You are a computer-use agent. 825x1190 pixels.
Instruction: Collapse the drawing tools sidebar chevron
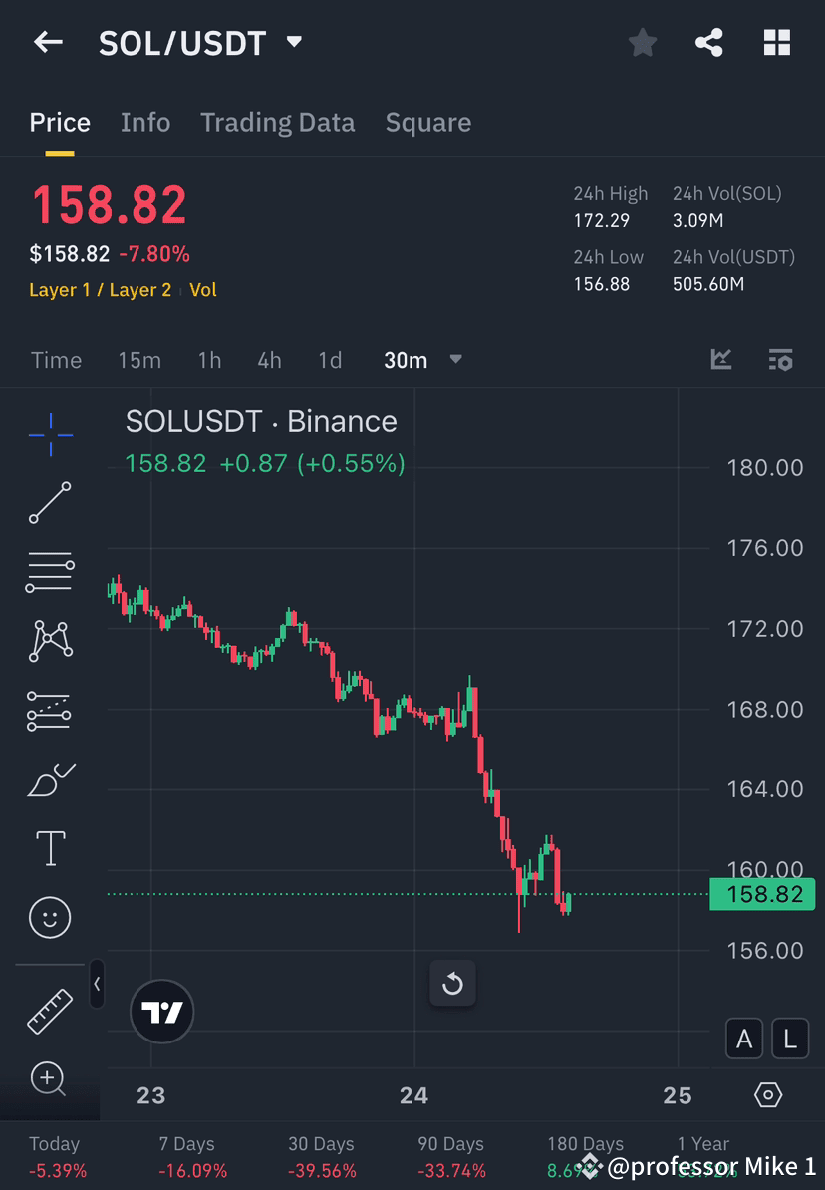point(97,985)
